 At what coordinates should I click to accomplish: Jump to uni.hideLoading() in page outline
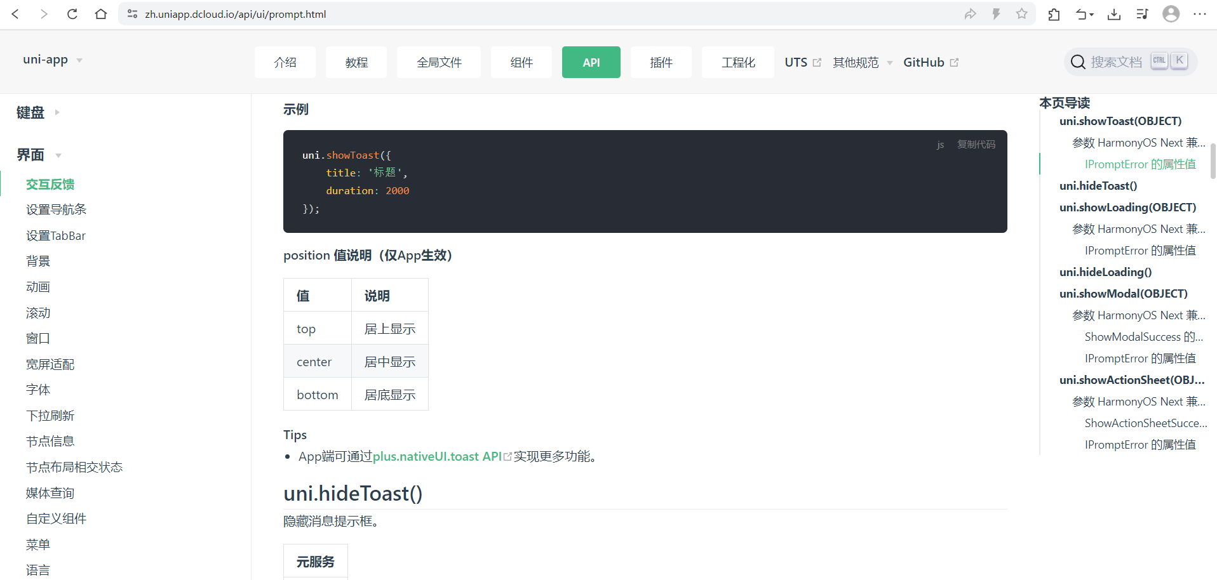1105,272
